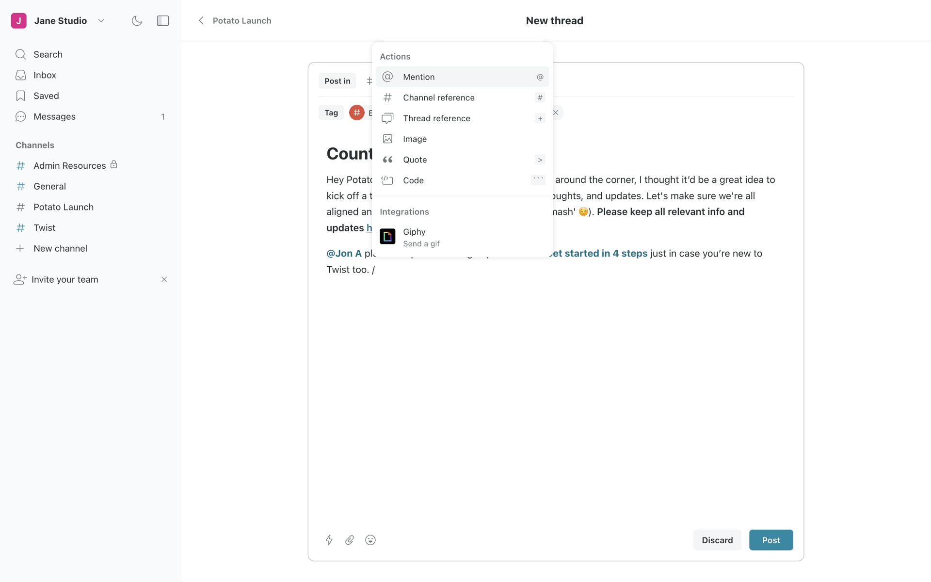Discard the thread draft
This screenshot has width=931, height=582.
coord(717,540)
